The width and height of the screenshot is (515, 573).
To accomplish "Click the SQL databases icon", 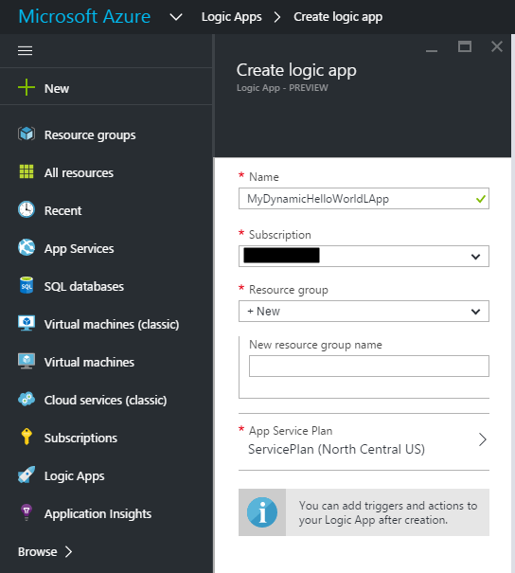I will coord(27,285).
